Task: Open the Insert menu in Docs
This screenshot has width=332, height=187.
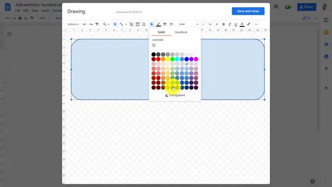Action: [45, 10]
